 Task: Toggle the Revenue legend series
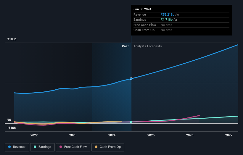[x=17, y=147]
